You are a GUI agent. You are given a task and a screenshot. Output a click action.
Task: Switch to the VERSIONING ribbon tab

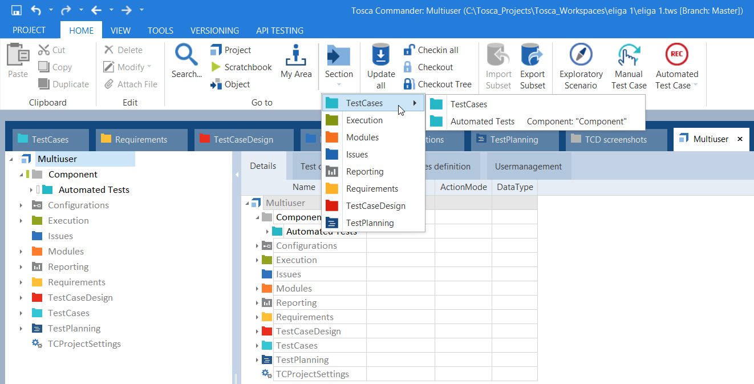click(x=214, y=31)
